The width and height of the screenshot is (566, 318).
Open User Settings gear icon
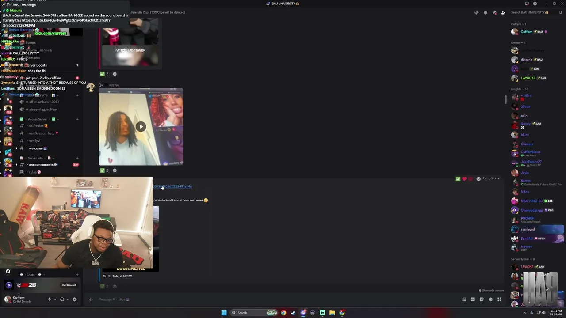(74, 299)
